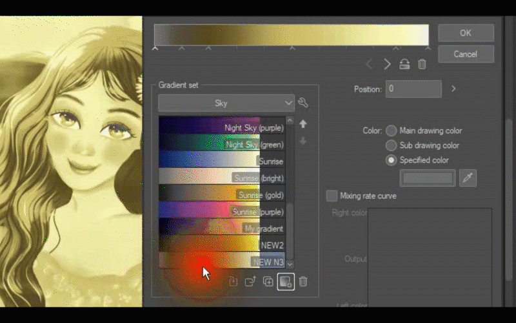Select next gradient node arrow

(x=387, y=64)
